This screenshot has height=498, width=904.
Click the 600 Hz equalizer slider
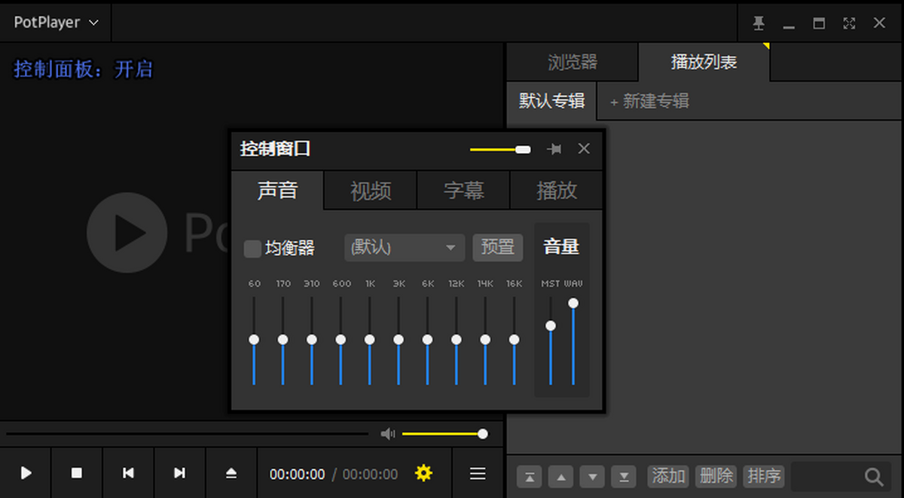point(341,340)
